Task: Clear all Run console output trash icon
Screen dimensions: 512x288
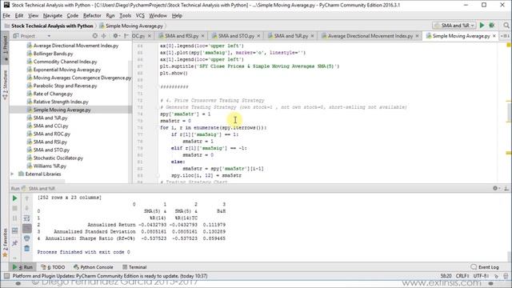Action: click(26, 249)
